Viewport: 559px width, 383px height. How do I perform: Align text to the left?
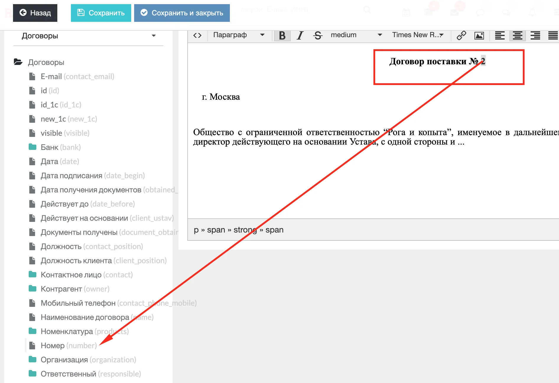[500, 35]
